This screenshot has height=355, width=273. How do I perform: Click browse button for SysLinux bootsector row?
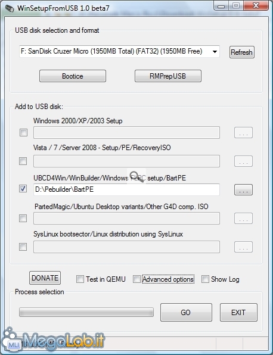click(x=243, y=247)
